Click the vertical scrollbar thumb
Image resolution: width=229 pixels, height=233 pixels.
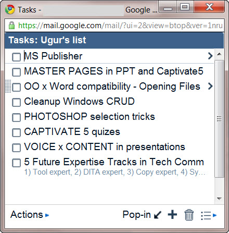click(x=219, y=119)
